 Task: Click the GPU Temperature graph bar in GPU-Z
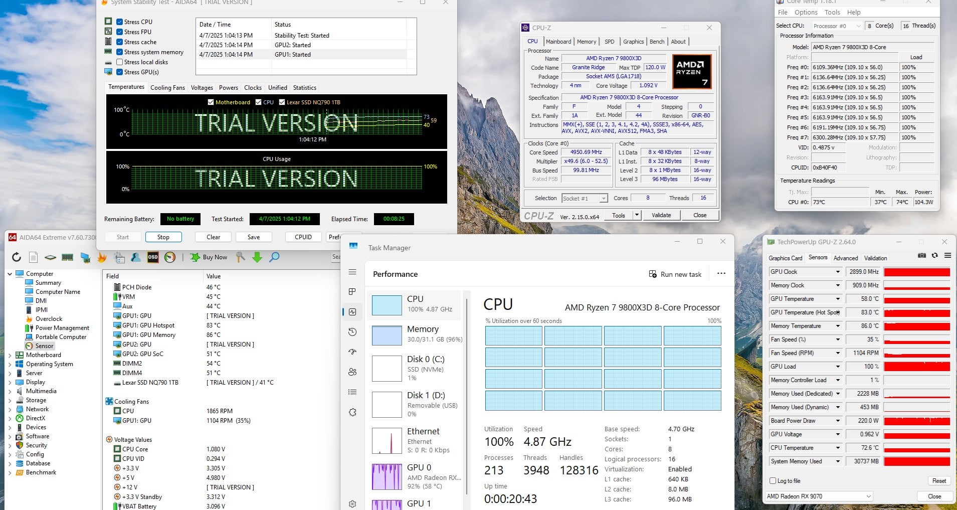917,299
